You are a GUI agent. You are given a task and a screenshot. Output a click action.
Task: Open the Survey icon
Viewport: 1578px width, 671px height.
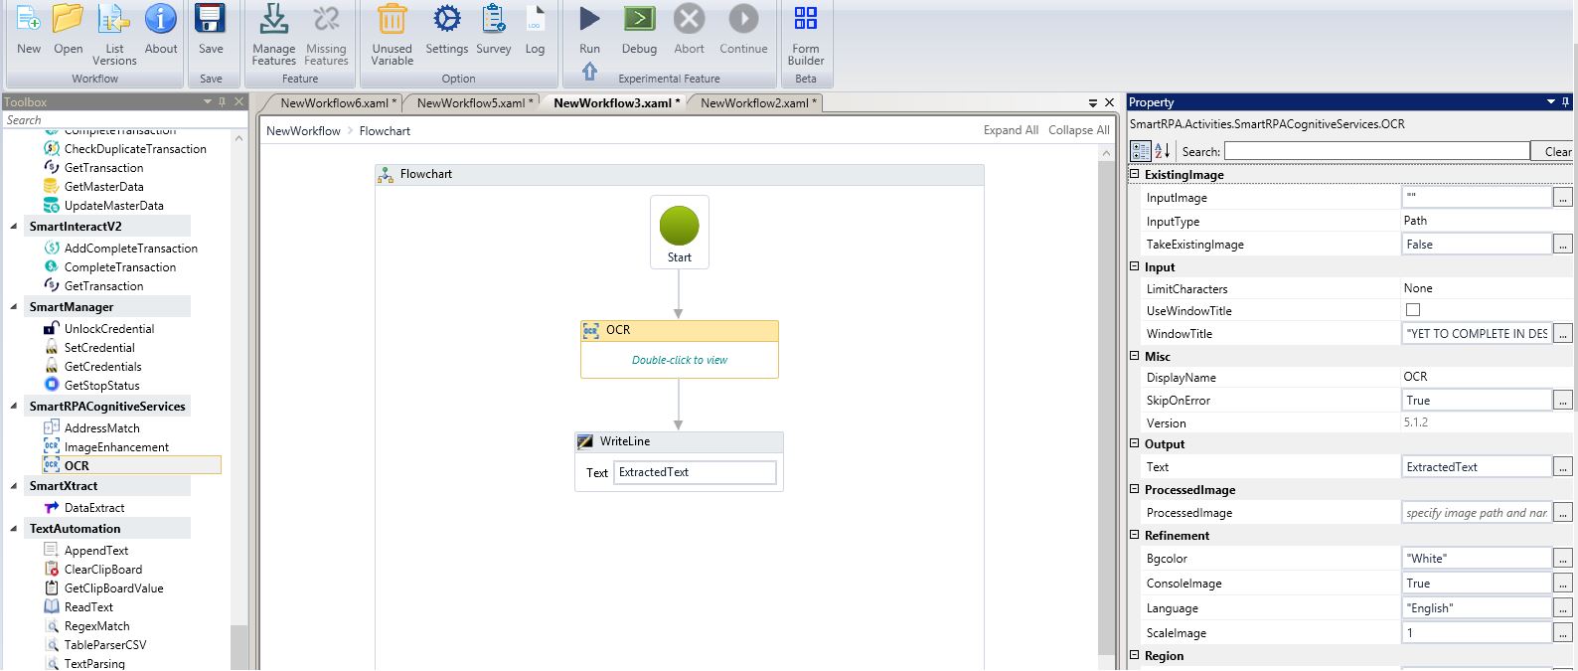[493, 20]
